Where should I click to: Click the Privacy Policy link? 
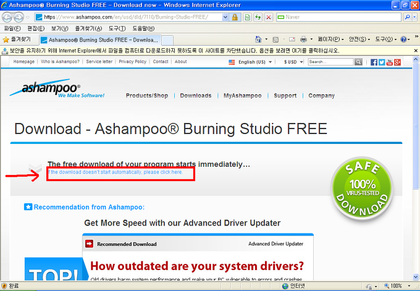point(133,62)
